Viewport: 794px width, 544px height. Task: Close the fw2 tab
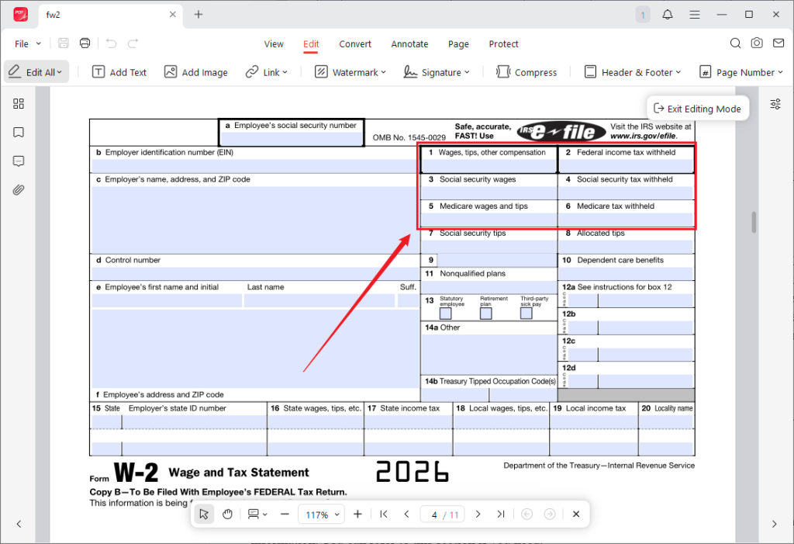click(173, 15)
